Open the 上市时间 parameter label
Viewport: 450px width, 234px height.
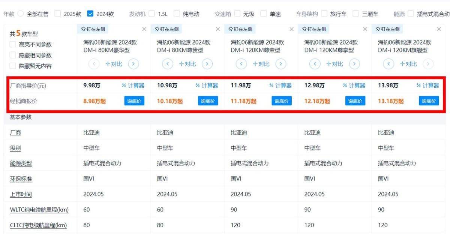[21, 194]
